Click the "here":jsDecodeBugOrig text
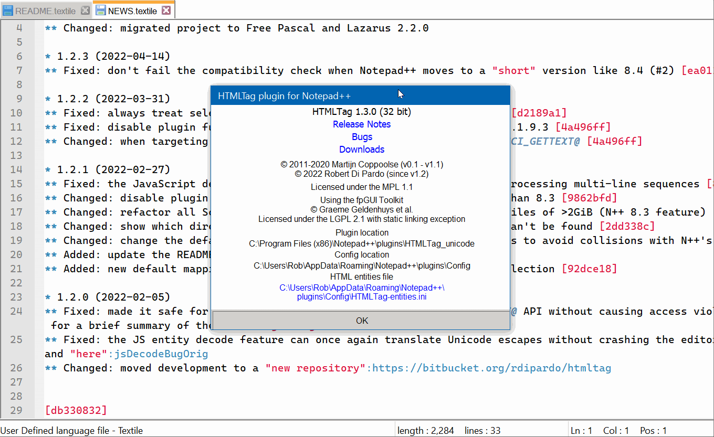Image resolution: width=714 pixels, height=437 pixels. (x=139, y=354)
